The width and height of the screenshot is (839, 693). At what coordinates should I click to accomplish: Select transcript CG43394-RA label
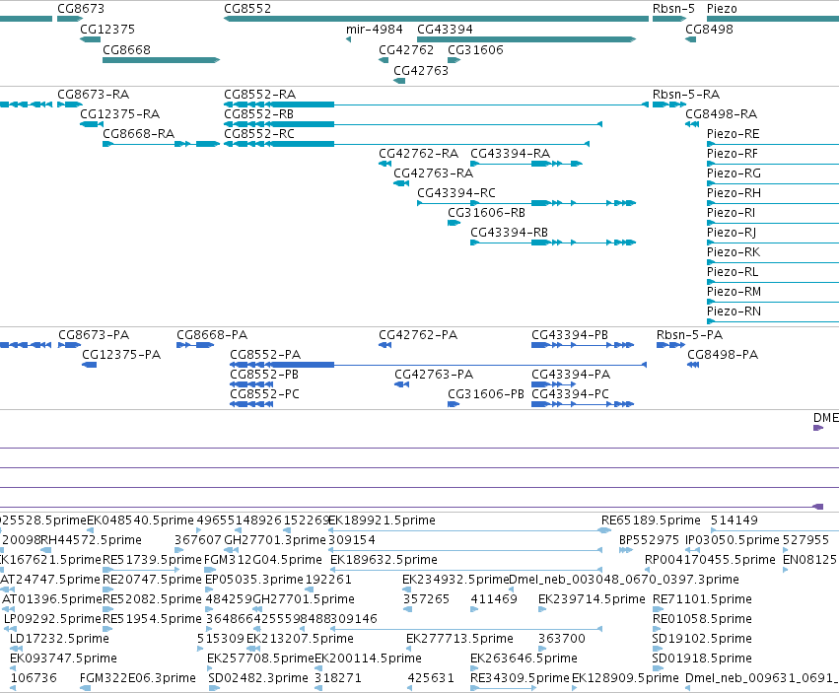pos(510,154)
